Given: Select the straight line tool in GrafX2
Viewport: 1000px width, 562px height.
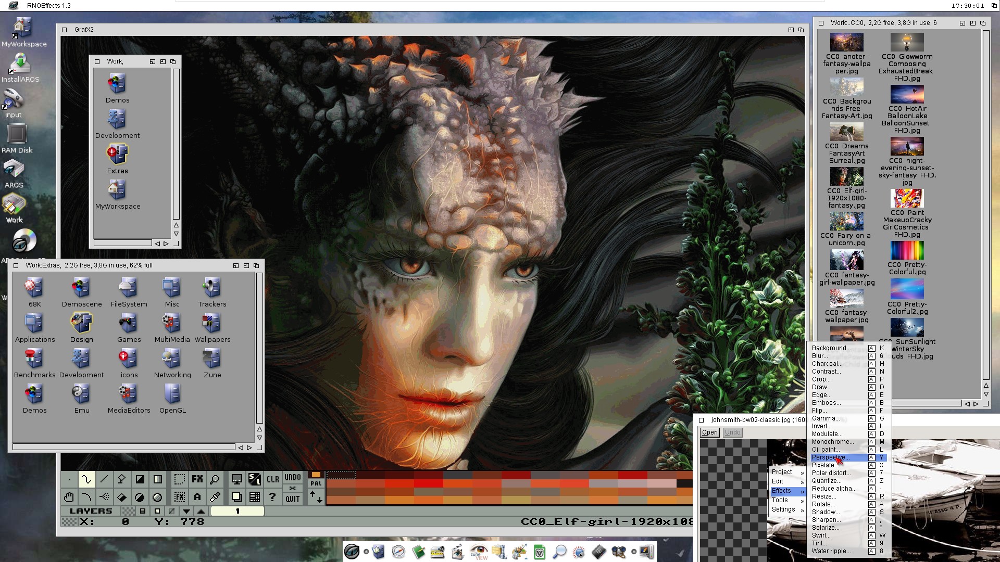Looking at the screenshot, I should pos(104,479).
